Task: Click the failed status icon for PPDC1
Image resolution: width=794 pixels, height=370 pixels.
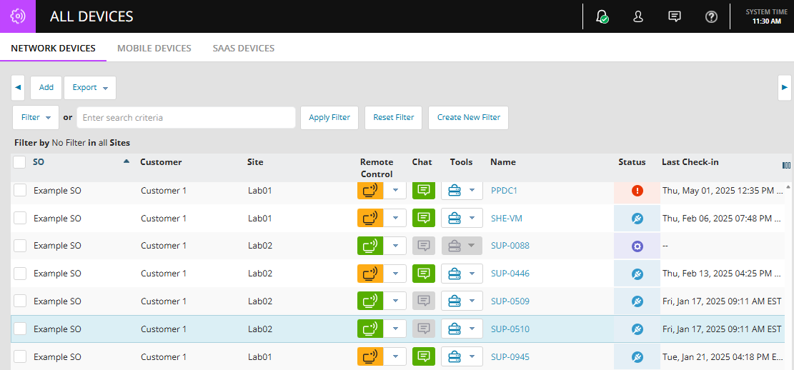Action: click(x=637, y=191)
